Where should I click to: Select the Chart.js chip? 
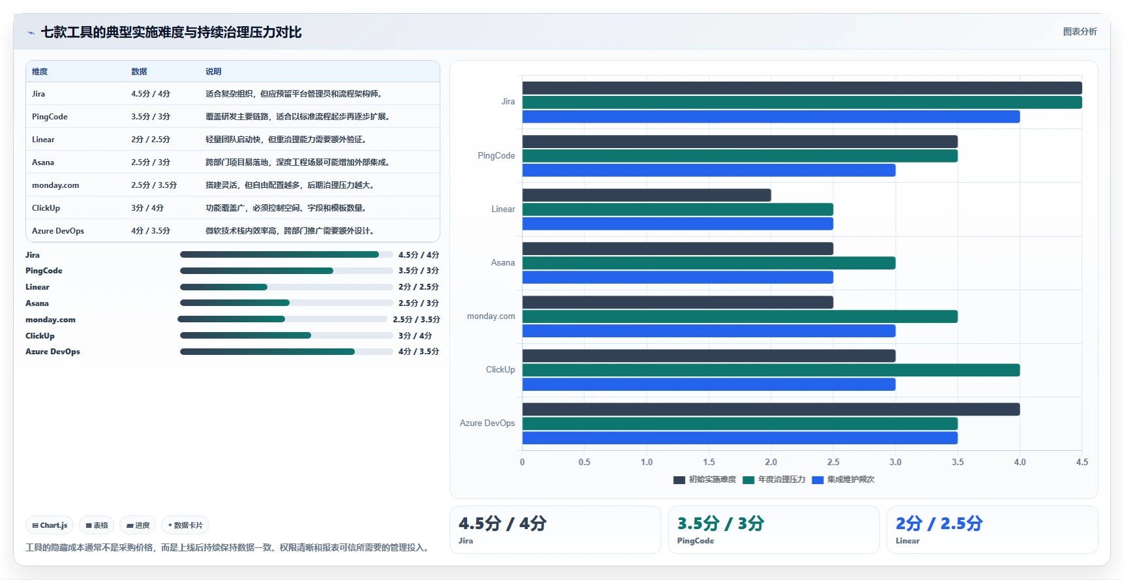coord(50,525)
